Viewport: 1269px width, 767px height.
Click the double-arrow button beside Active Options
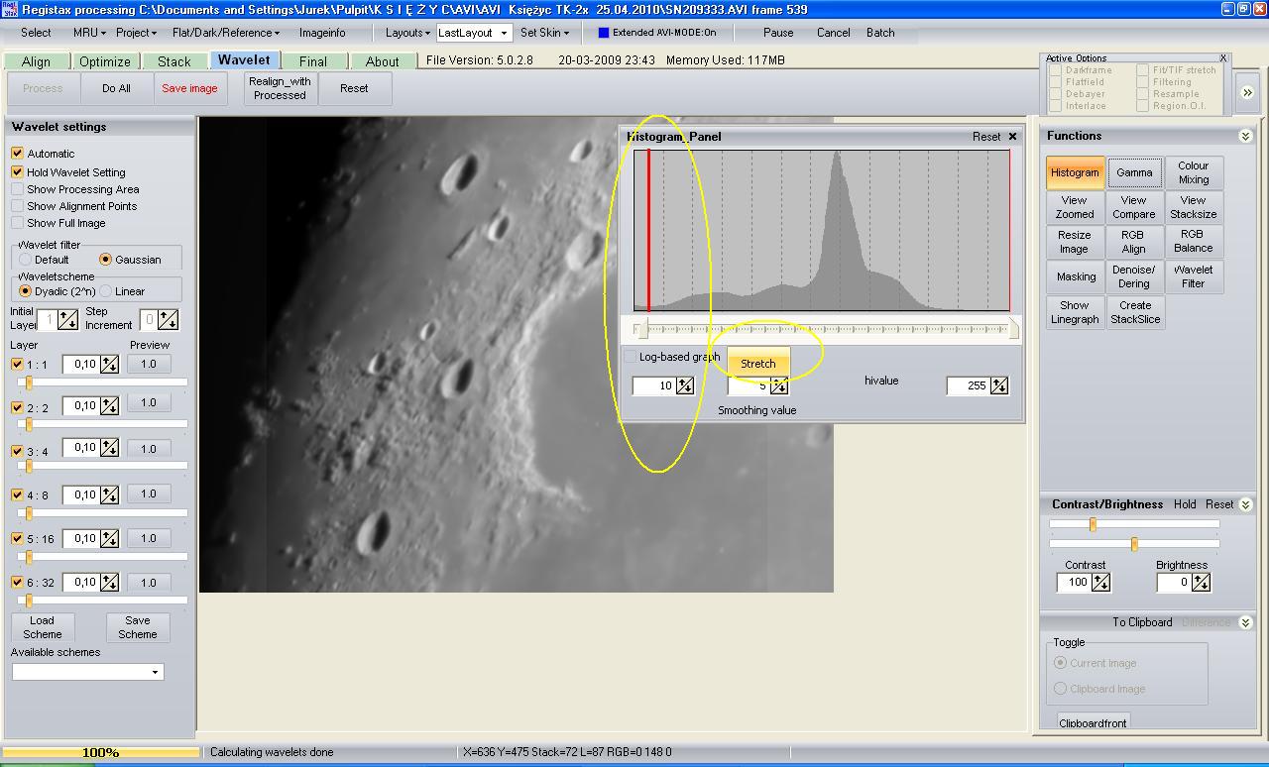[x=1247, y=92]
